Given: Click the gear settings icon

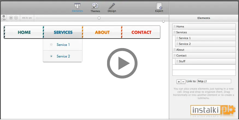Looking at the screenshot, I should click(x=4, y=16).
